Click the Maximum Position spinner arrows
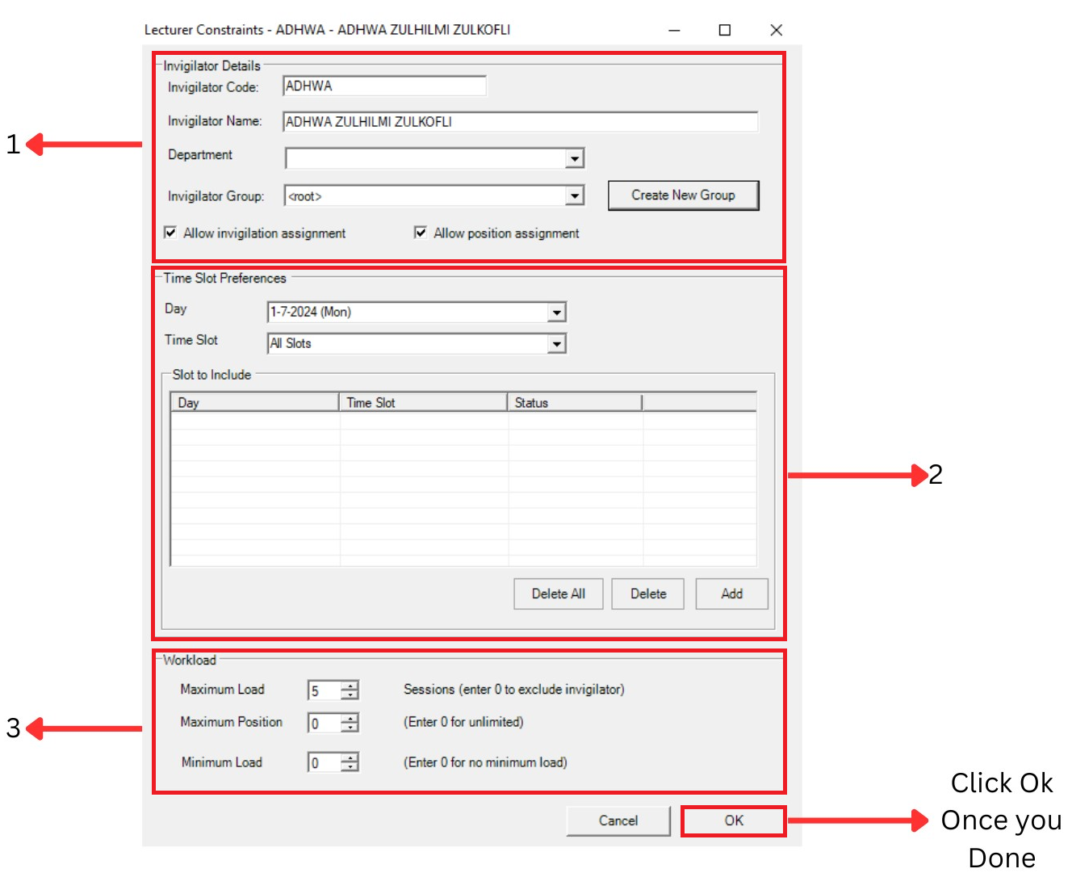The image size is (1068, 873). [350, 723]
